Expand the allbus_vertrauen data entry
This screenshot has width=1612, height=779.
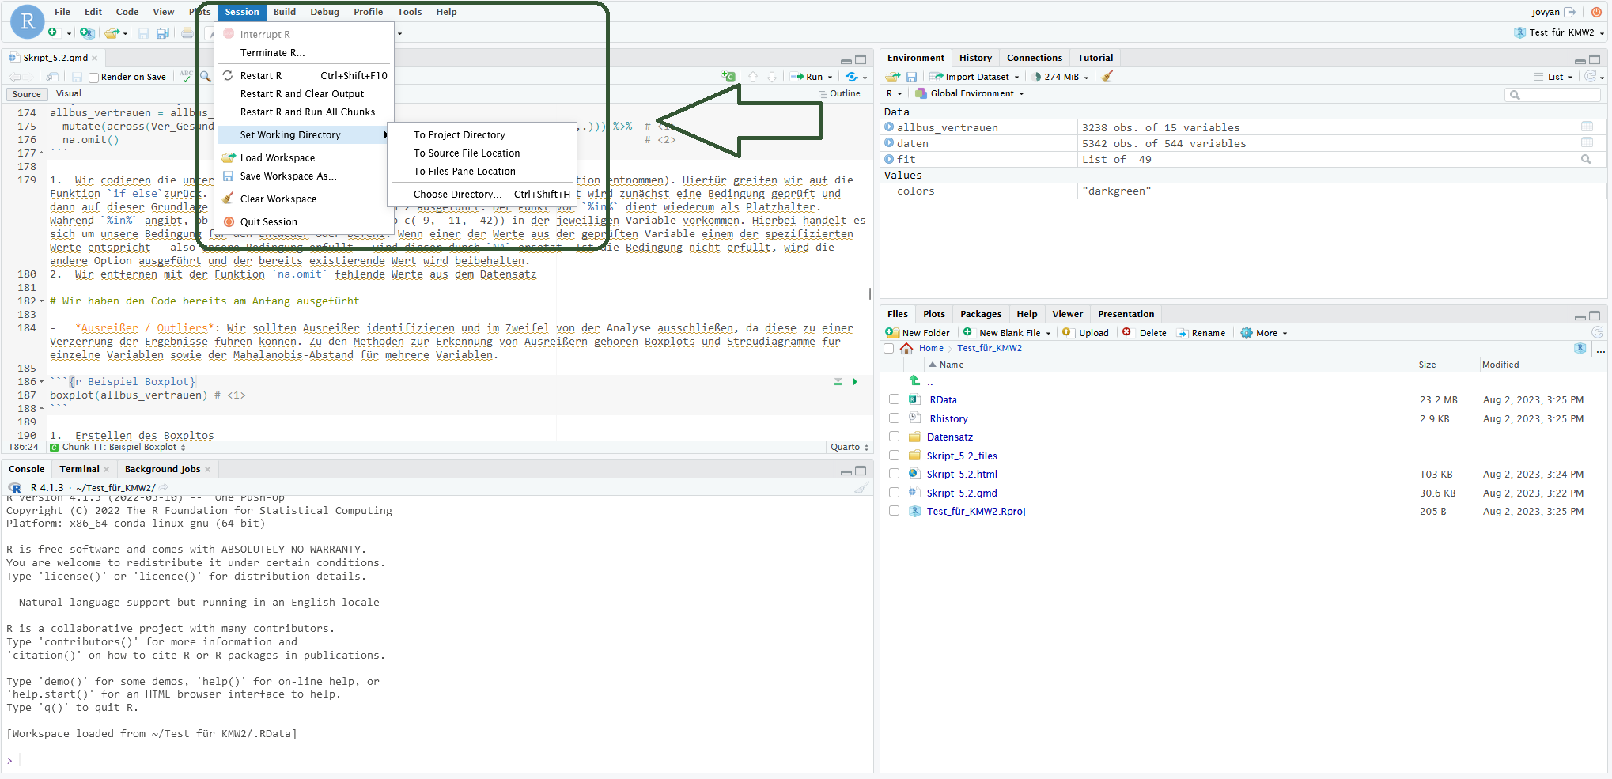(x=889, y=127)
